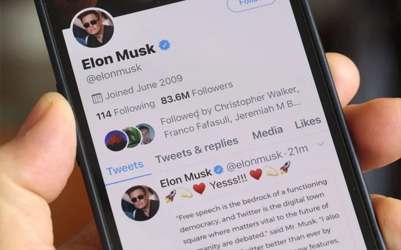Open the 114 Following list
This screenshot has height=250, width=401.
[x=126, y=110]
